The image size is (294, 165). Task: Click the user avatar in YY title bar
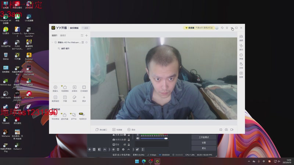(217, 28)
